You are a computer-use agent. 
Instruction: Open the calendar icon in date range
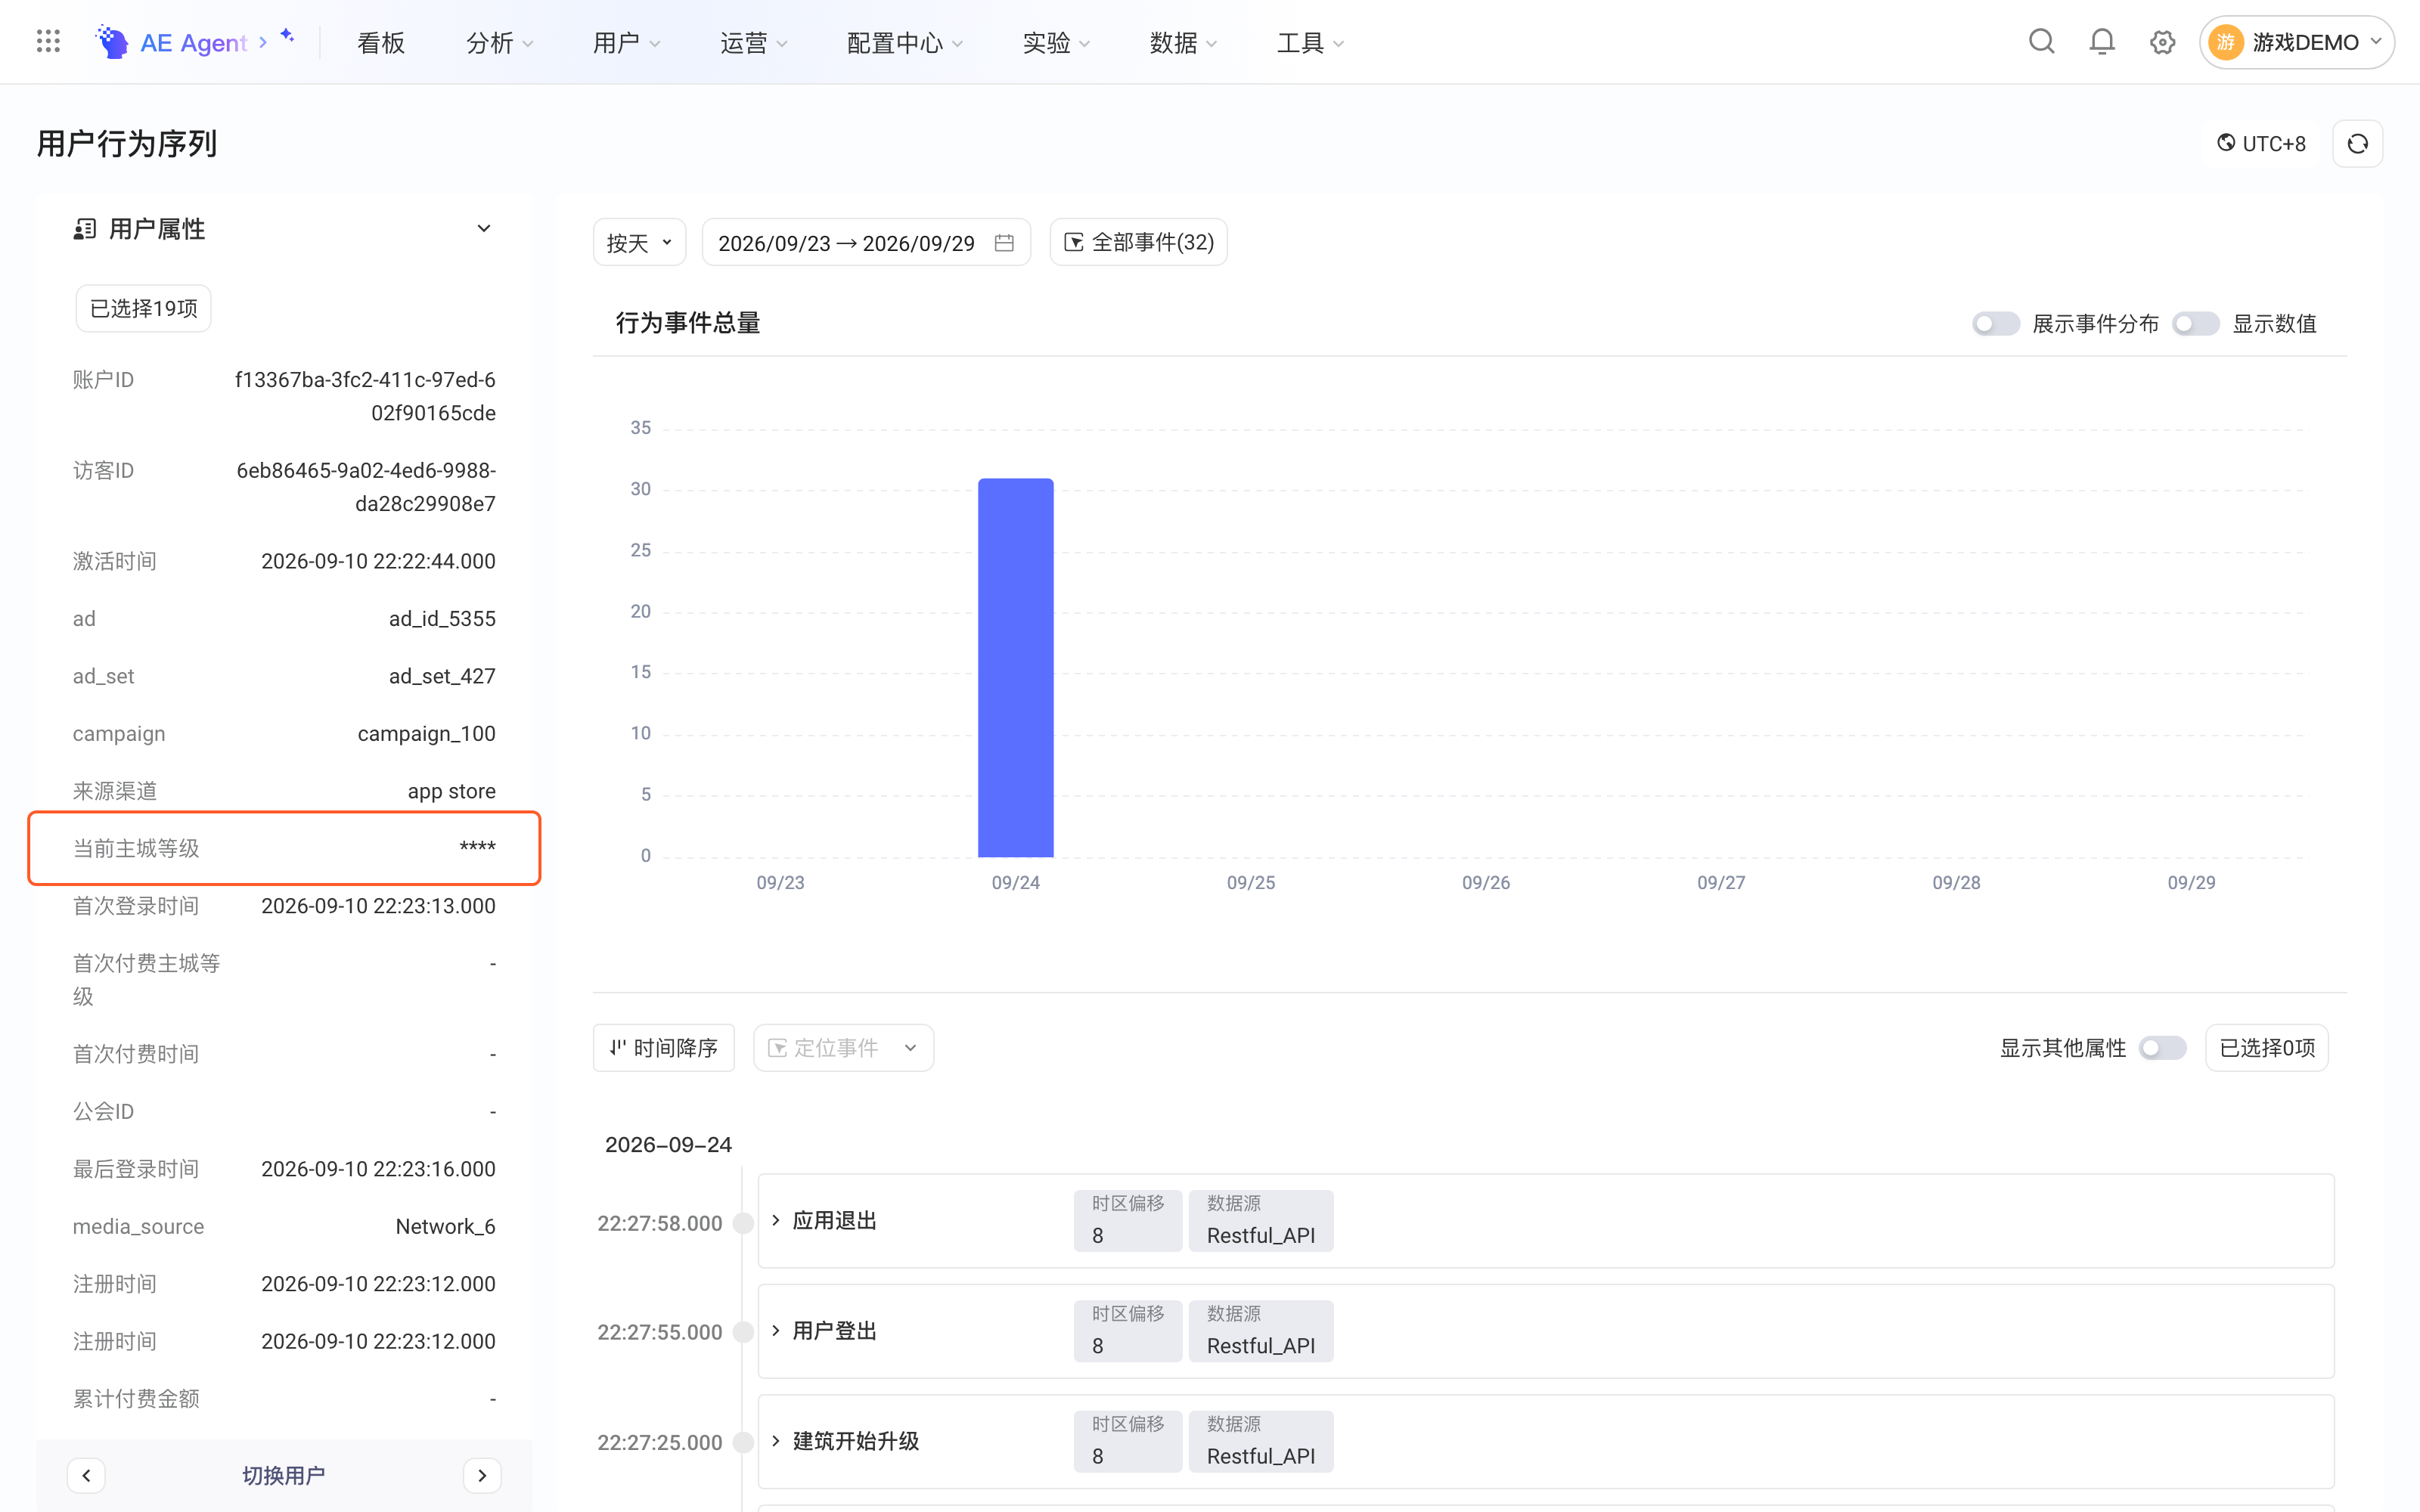[x=1004, y=243]
